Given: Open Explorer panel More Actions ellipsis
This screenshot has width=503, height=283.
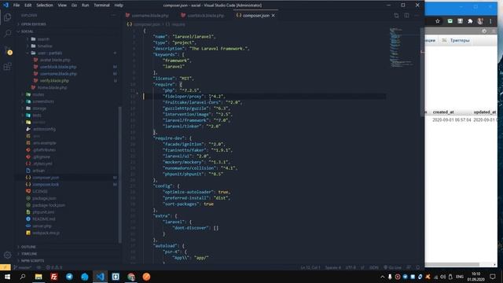Looking at the screenshot, I should 113,15.
